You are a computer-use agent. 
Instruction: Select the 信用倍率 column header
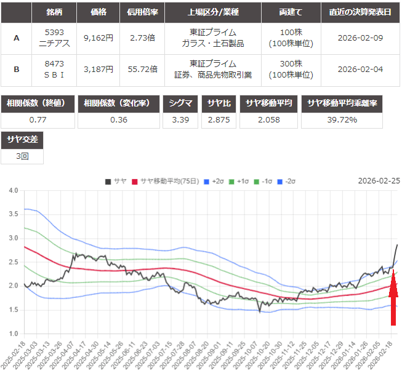coord(143,12)
